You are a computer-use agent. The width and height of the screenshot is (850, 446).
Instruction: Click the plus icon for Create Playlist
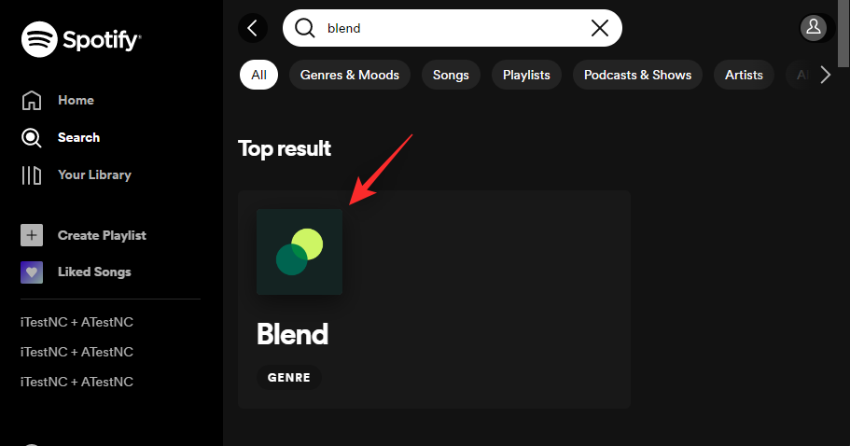tap(32, 235)
